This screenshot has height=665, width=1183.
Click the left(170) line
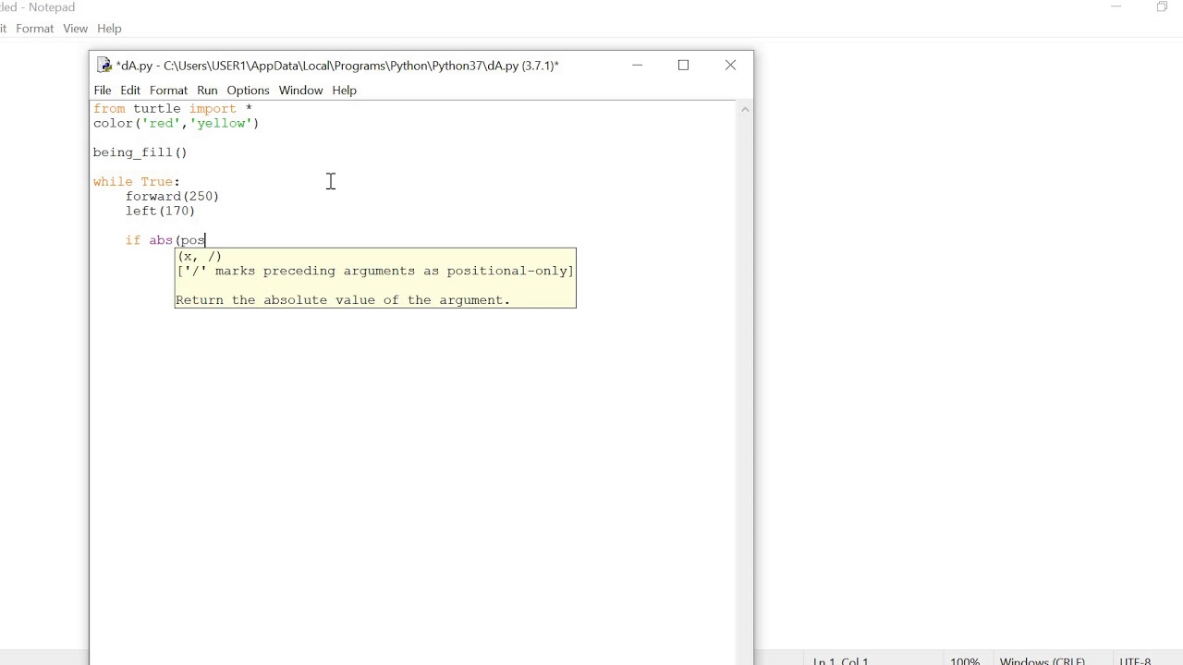[160, 212]
